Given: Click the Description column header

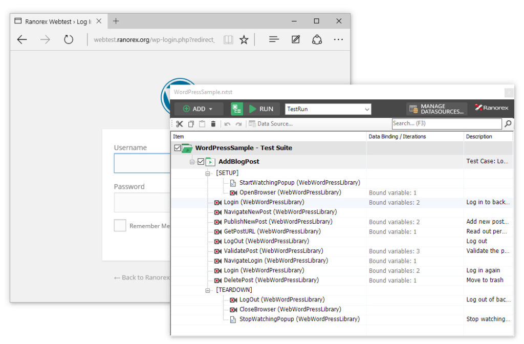Looking at the screenshot, I should point(488,136).
